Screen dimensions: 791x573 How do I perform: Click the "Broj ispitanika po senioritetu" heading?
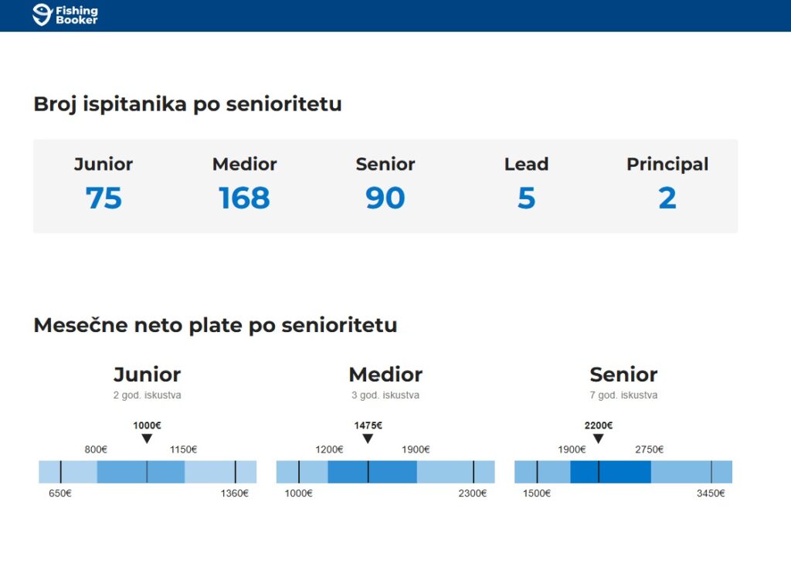pos(188,104)
